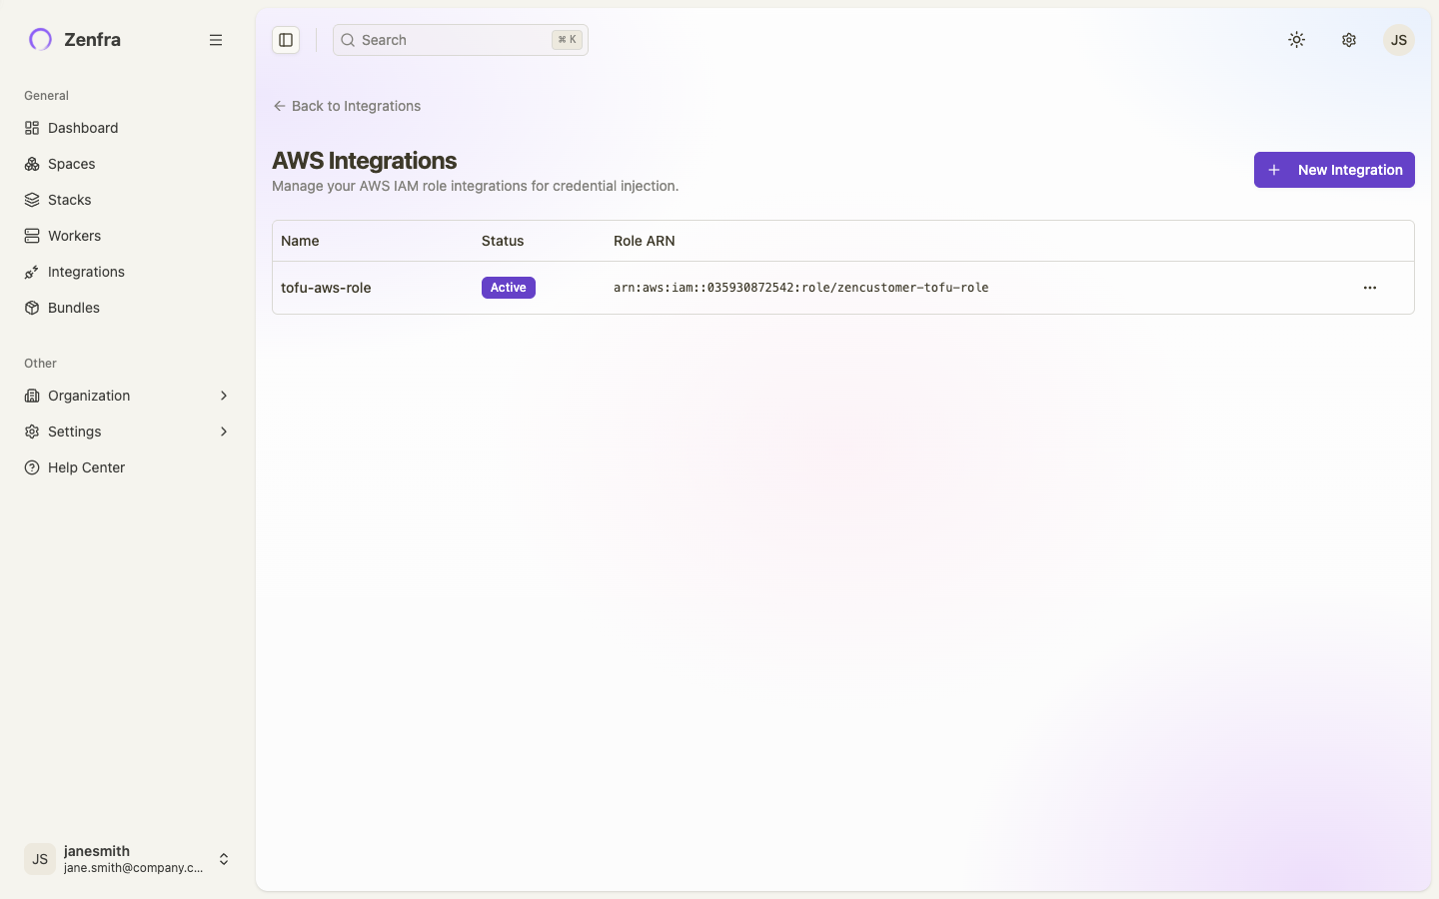
Task: Open the Bundles section
Action: point(73,308)
